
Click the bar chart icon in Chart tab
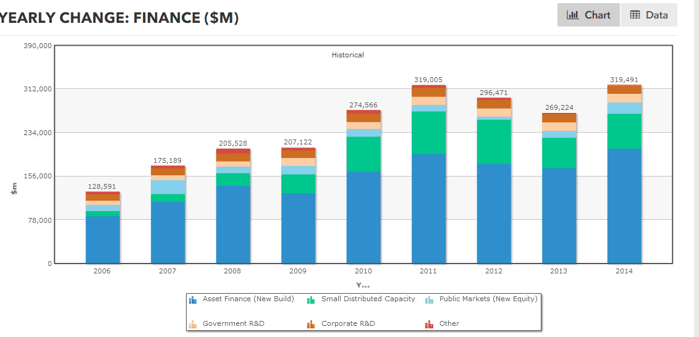[572, 15]
